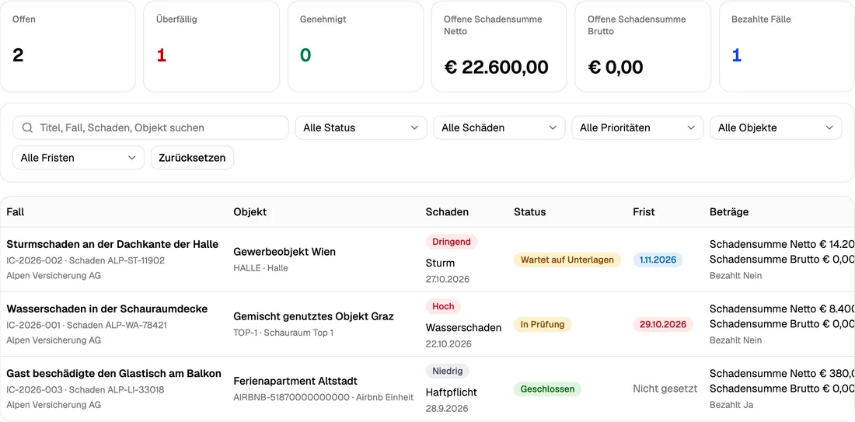Viewport: 855px width, 422px height.
Task: Click the Dringend priority badge
Action: [x=452, y=242]
